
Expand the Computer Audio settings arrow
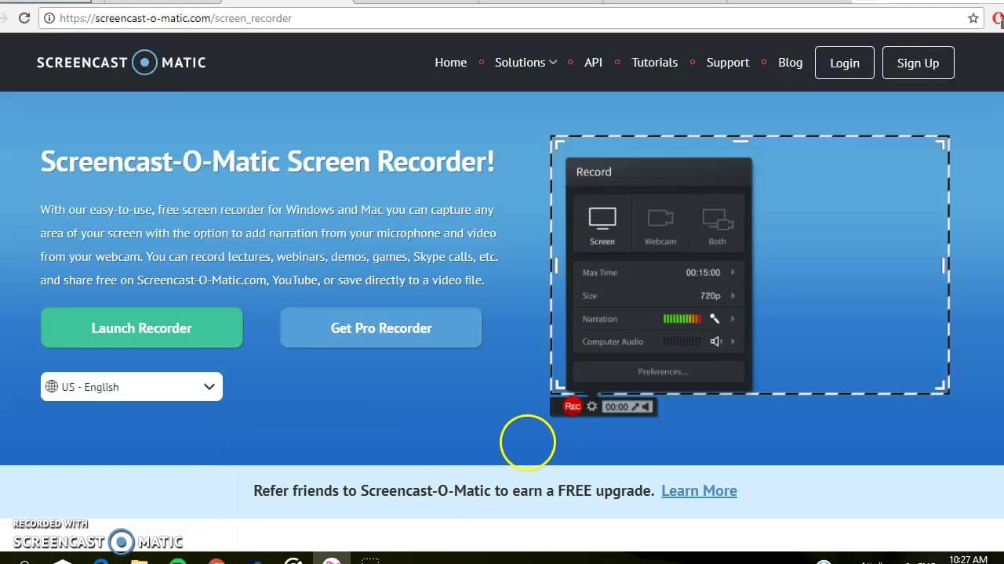(x=733, y=342)
